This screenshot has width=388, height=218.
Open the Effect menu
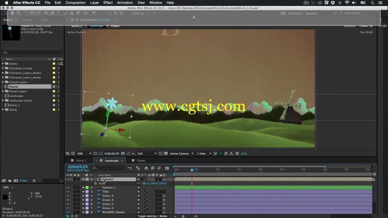108,3
